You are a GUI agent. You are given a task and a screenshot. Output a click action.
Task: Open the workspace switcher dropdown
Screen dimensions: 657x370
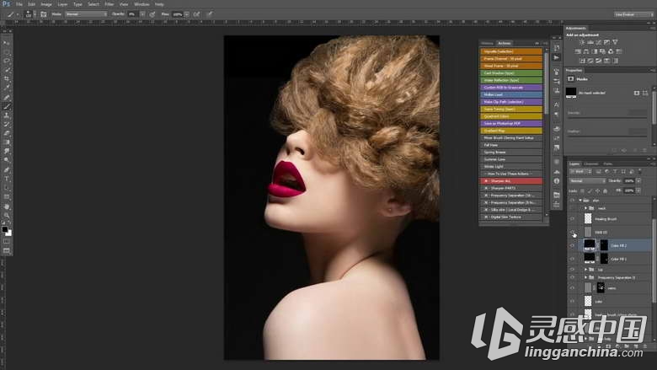pos(634,14)
